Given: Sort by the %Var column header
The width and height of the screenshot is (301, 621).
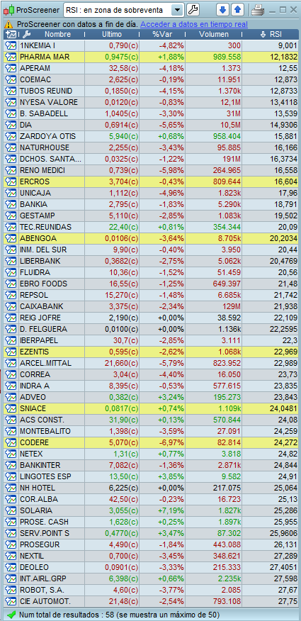Looking at the screenshot, I should (162, 35).
